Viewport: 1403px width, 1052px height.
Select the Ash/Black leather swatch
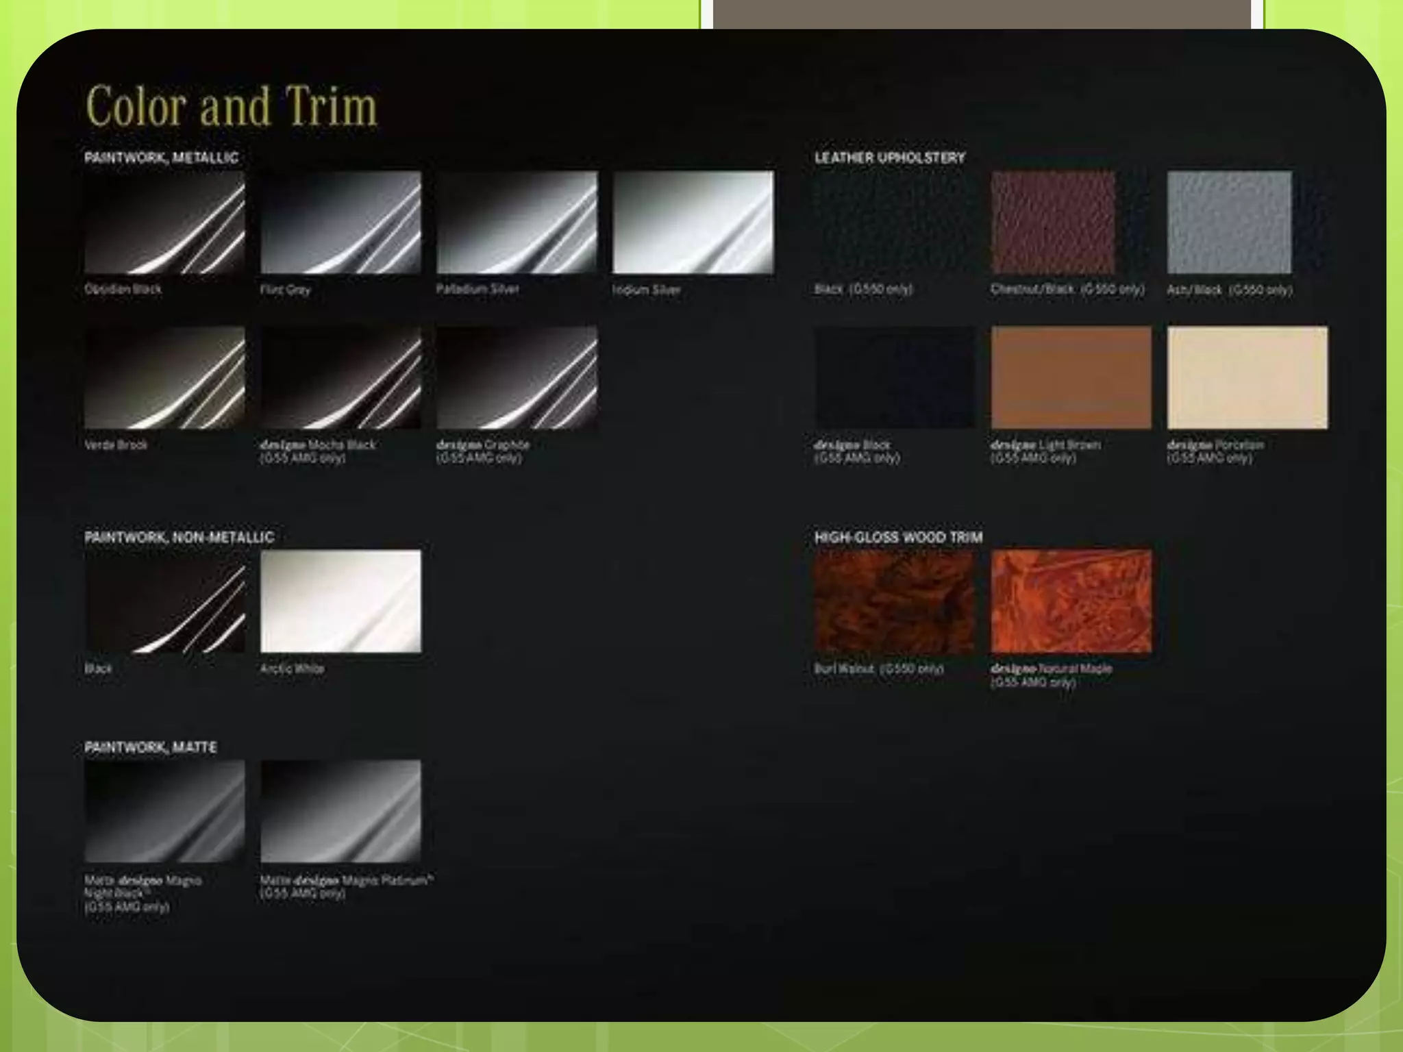(1229, 222)
